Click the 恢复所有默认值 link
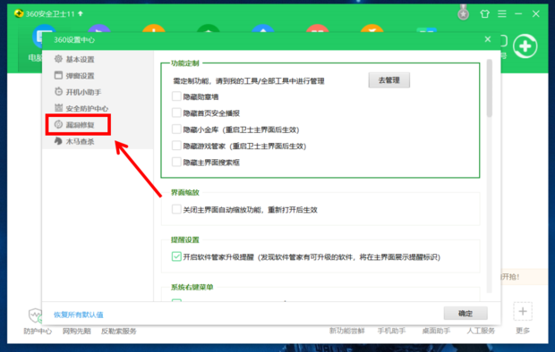The width and height of the screenshot is (555, 352). coord(78,314)
